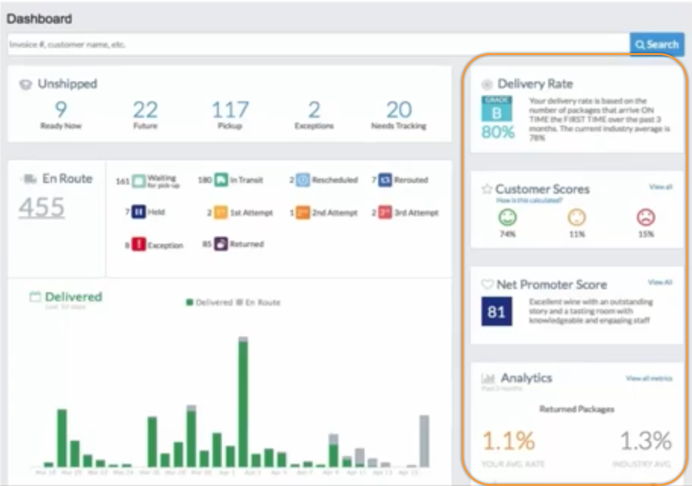Viewport: 692px width, 486px height.
Task: Select the Rescheduled status icon
Action: 303,180
